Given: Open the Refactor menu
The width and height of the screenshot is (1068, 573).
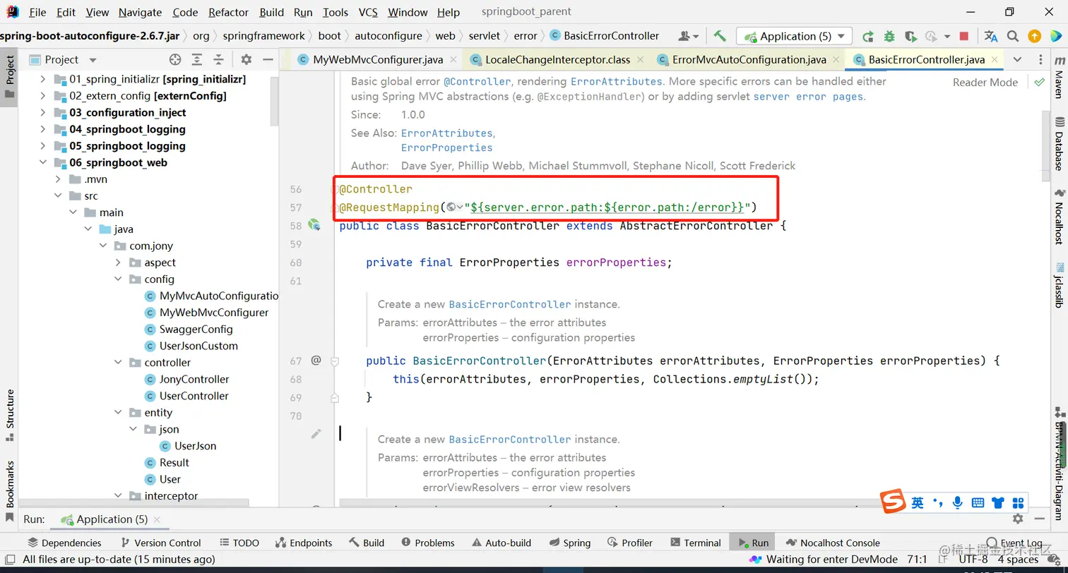Looking at the screenshot, I should (229, 13).
